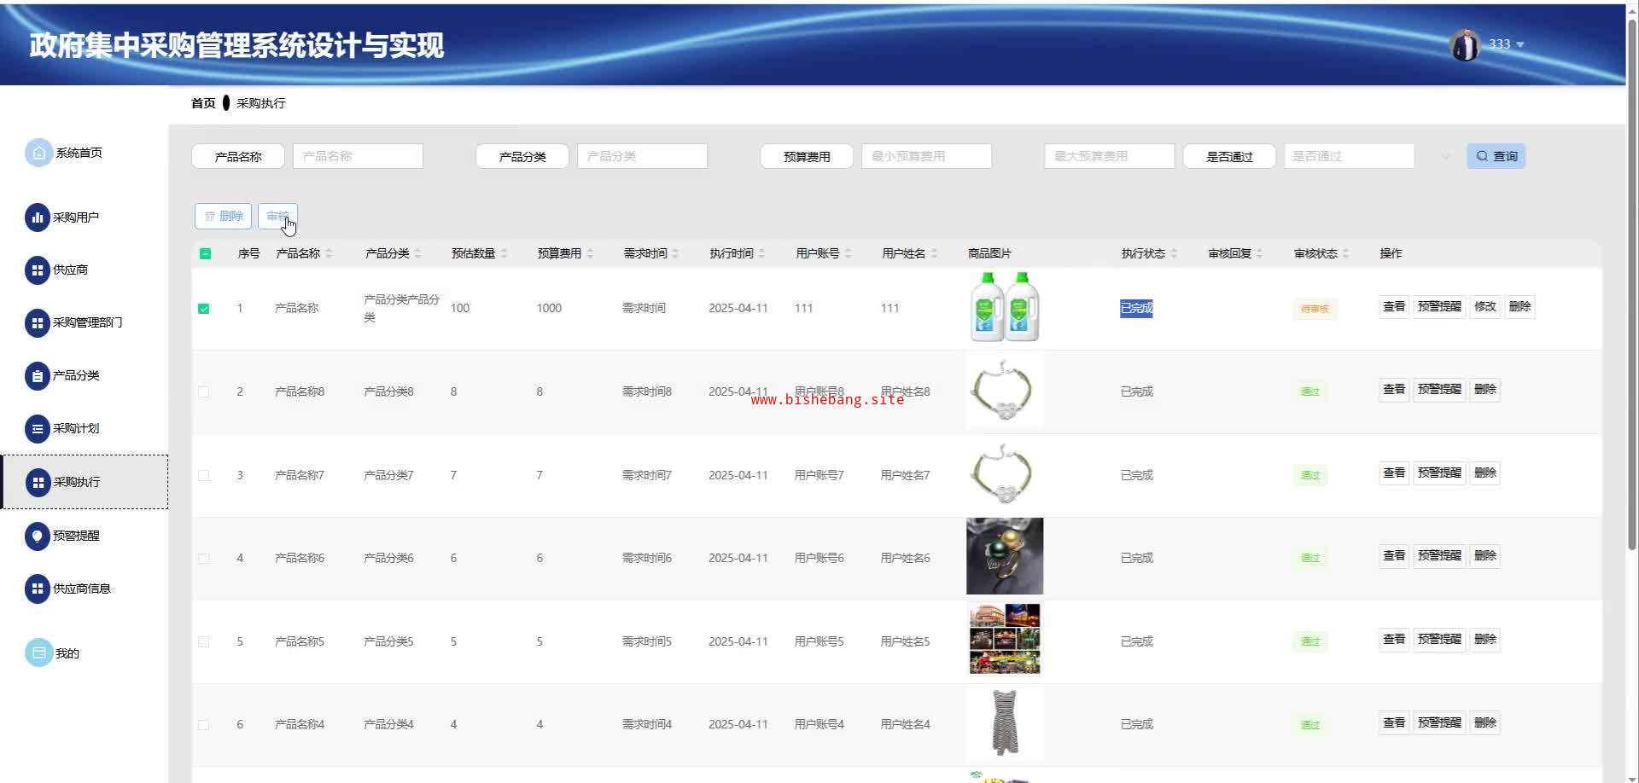Sort table by 预算费用 column arrows
Viewport: 1639px width, 783px height.
pyautogui.click(x=590, y=253)
